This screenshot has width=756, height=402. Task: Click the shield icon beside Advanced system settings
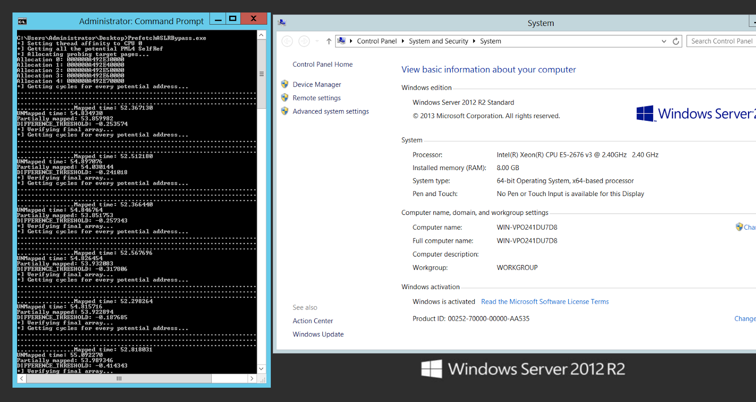[284, 111]
